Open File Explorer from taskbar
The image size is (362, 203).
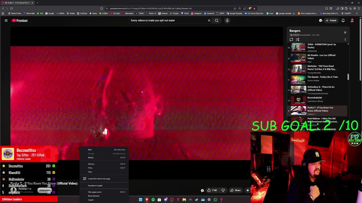(x=184, y=200)
